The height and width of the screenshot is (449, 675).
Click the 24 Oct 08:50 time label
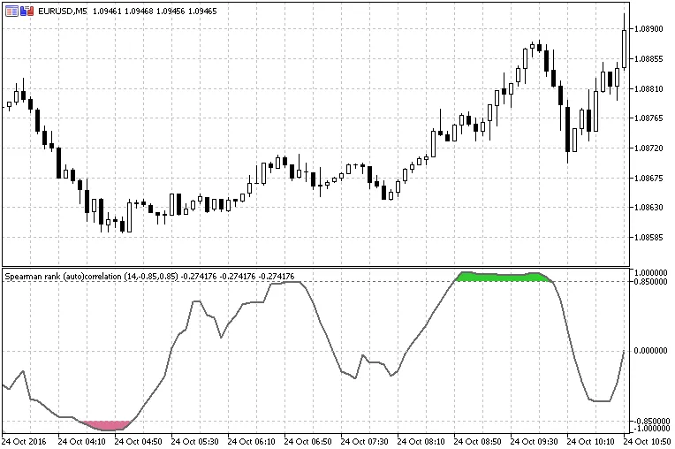[478, 440]
